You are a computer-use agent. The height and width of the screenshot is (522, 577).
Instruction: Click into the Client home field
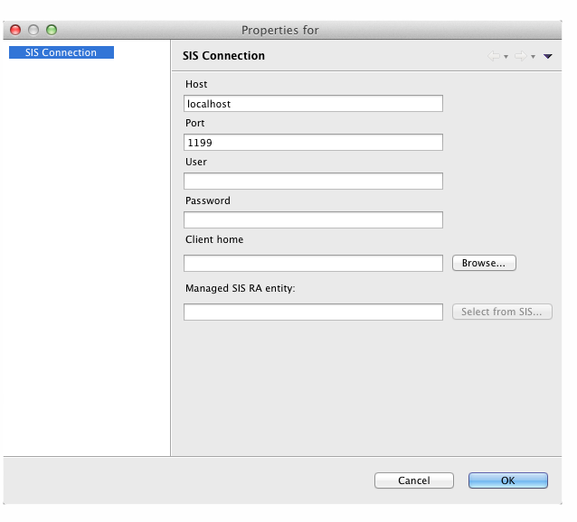[x=313, y=264]
